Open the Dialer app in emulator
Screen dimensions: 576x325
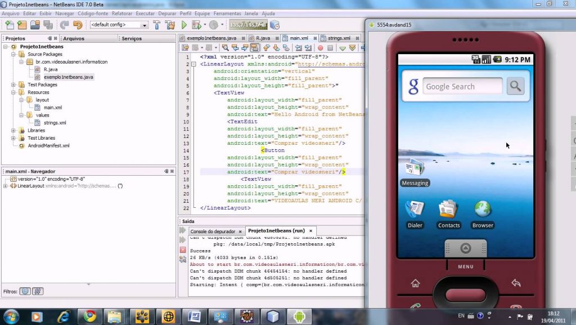click(x=415, y=215)
